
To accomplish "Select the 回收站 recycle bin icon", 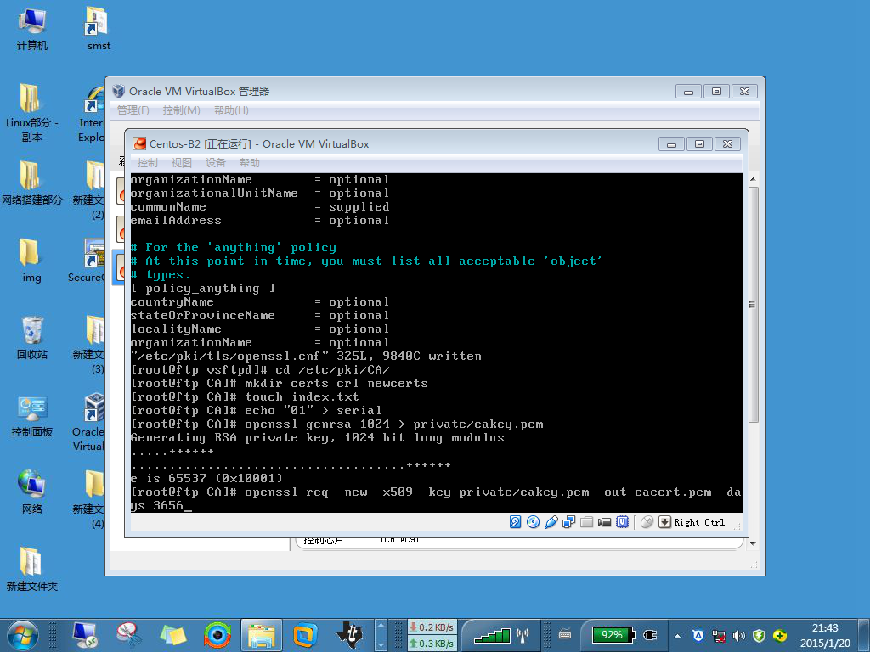I will 31,338.
